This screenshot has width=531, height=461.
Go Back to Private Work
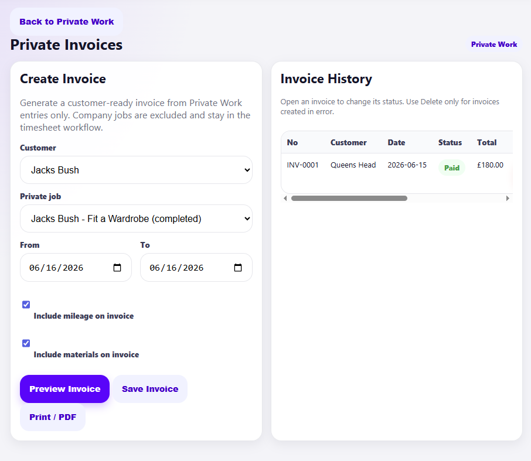66,22
